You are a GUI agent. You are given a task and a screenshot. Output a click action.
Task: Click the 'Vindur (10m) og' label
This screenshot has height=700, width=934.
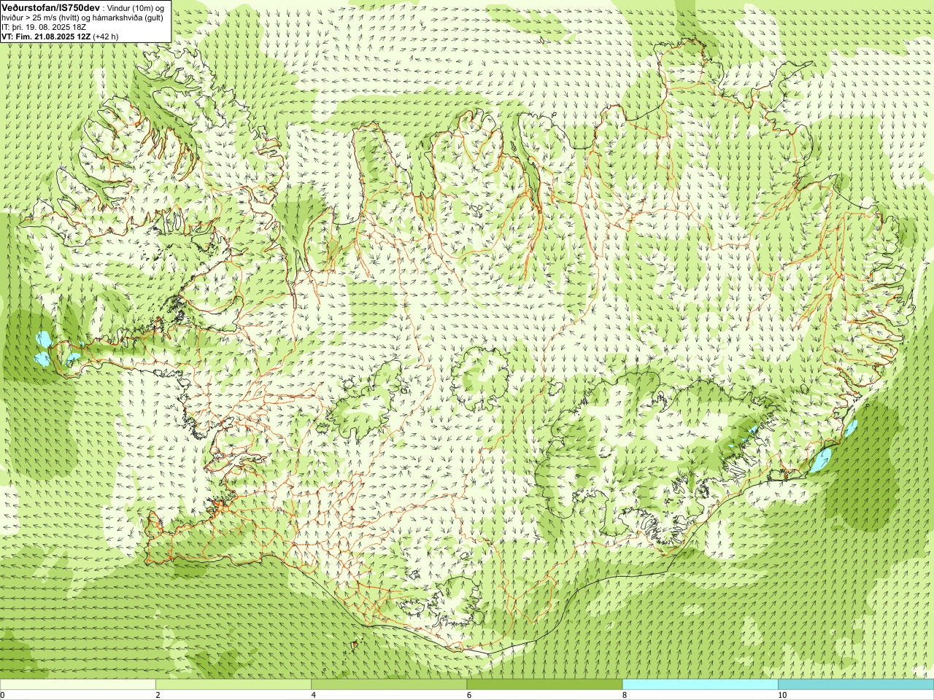tap(137, 8)
